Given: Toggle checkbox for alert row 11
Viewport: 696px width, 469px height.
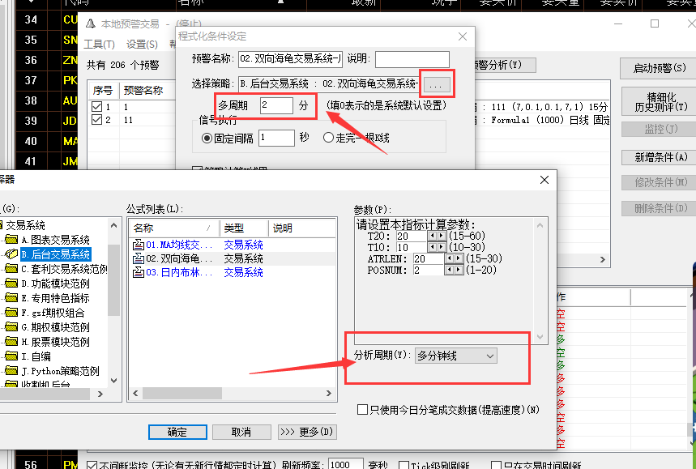Looking at the screenshot, I should pos(96,120).
